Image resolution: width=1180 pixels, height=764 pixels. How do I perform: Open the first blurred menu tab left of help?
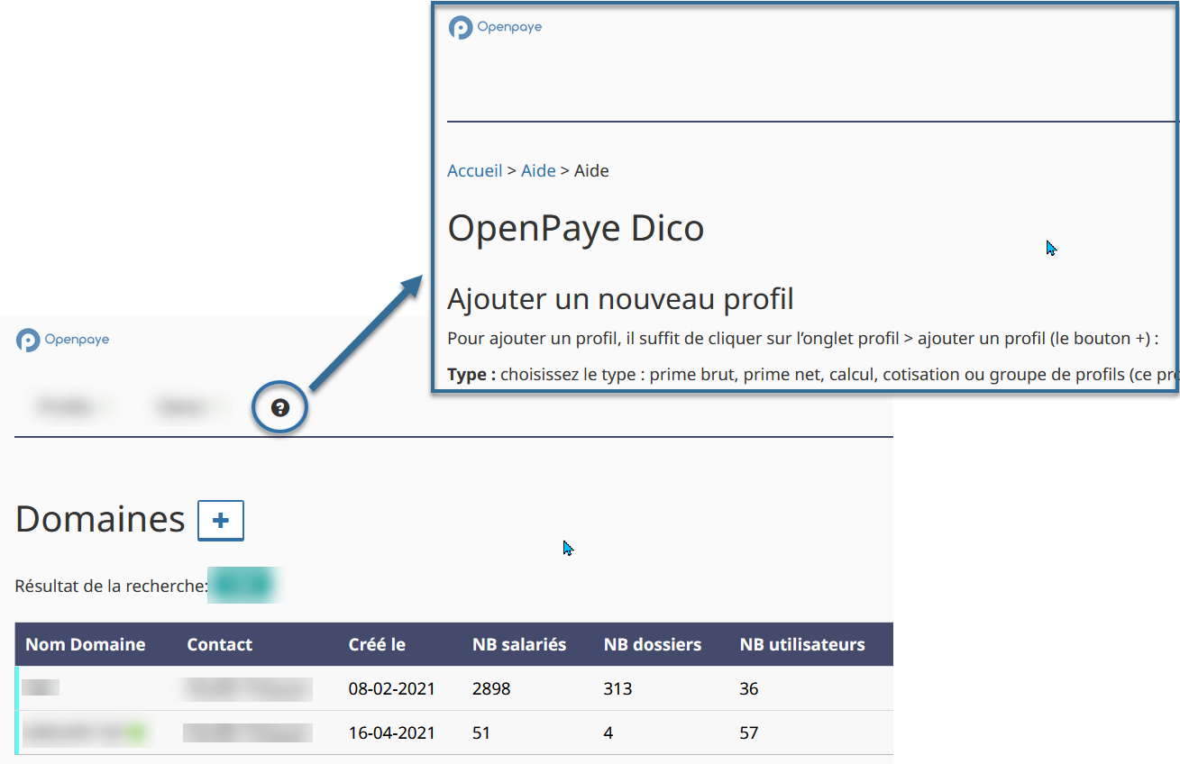(73, 407)
